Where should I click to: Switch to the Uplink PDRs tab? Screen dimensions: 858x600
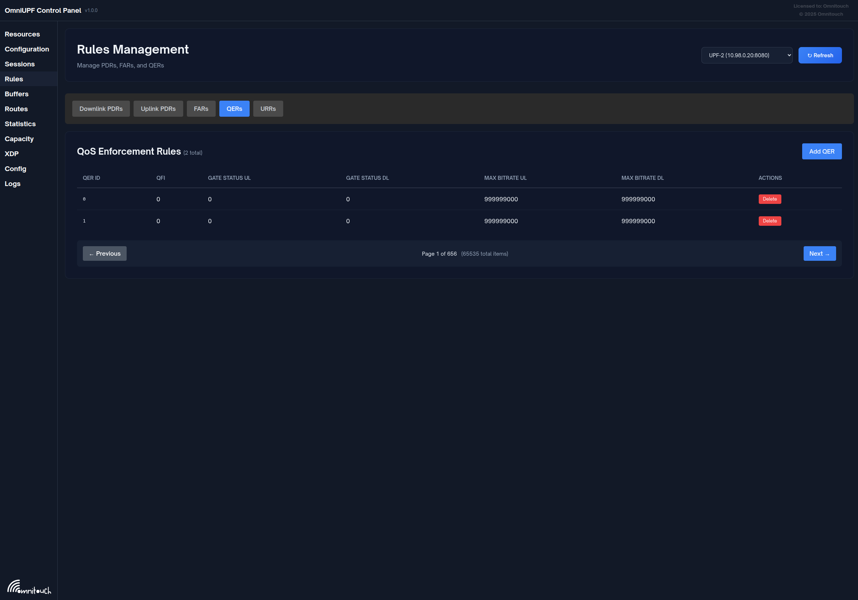click(158, 109)
